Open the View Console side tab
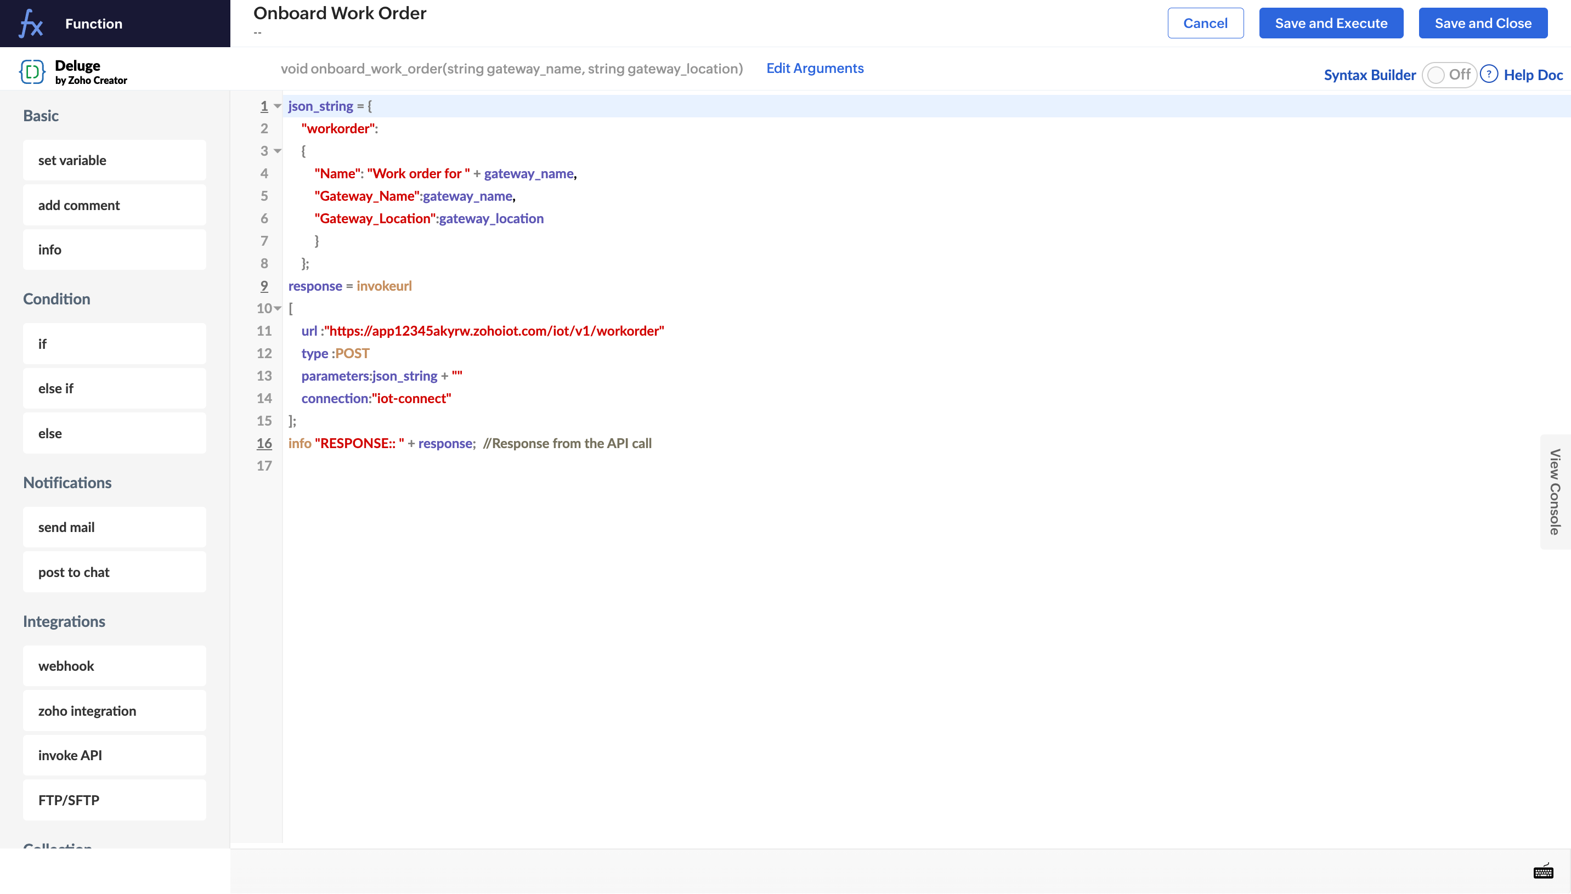Viewport: 1571px width, 894px height. [1555, 492]
